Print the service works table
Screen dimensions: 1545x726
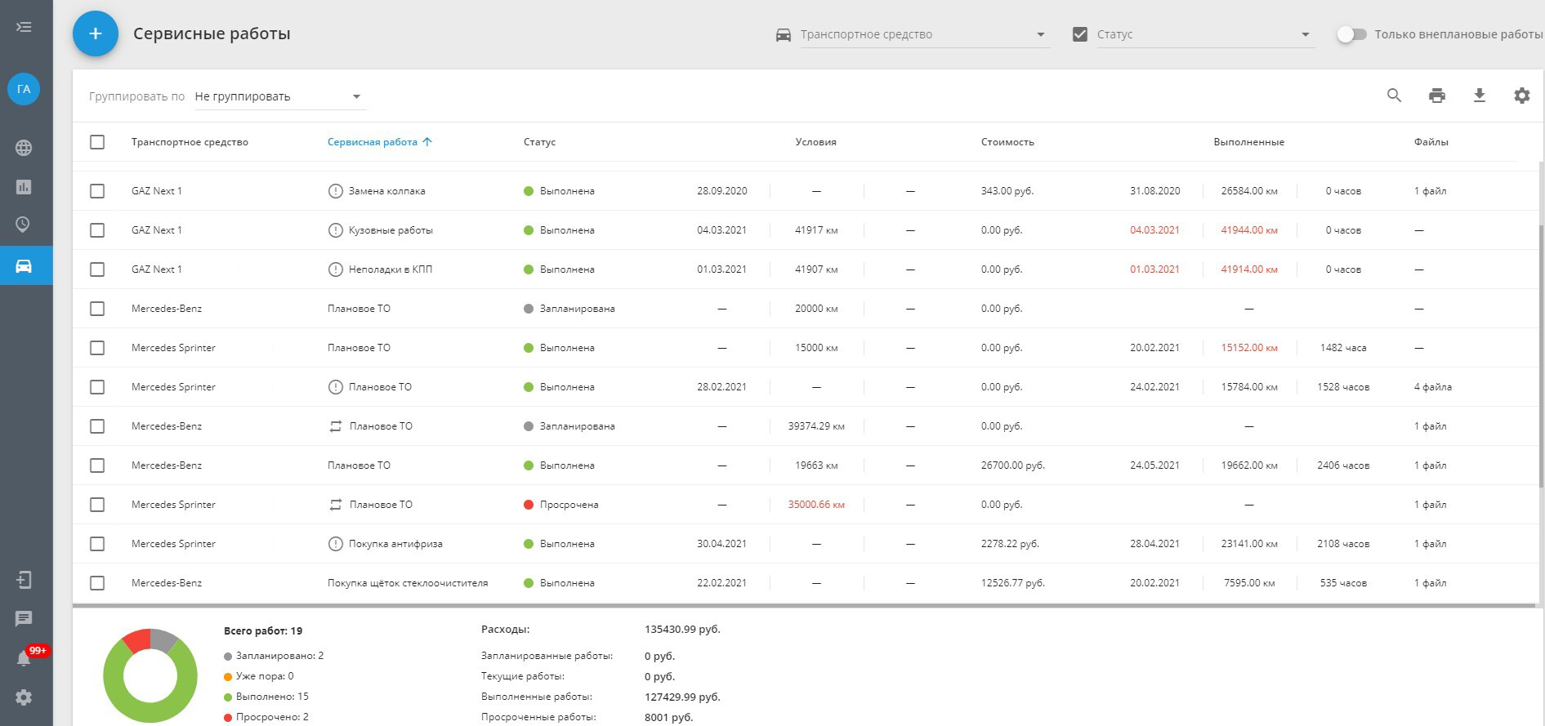1437,96
